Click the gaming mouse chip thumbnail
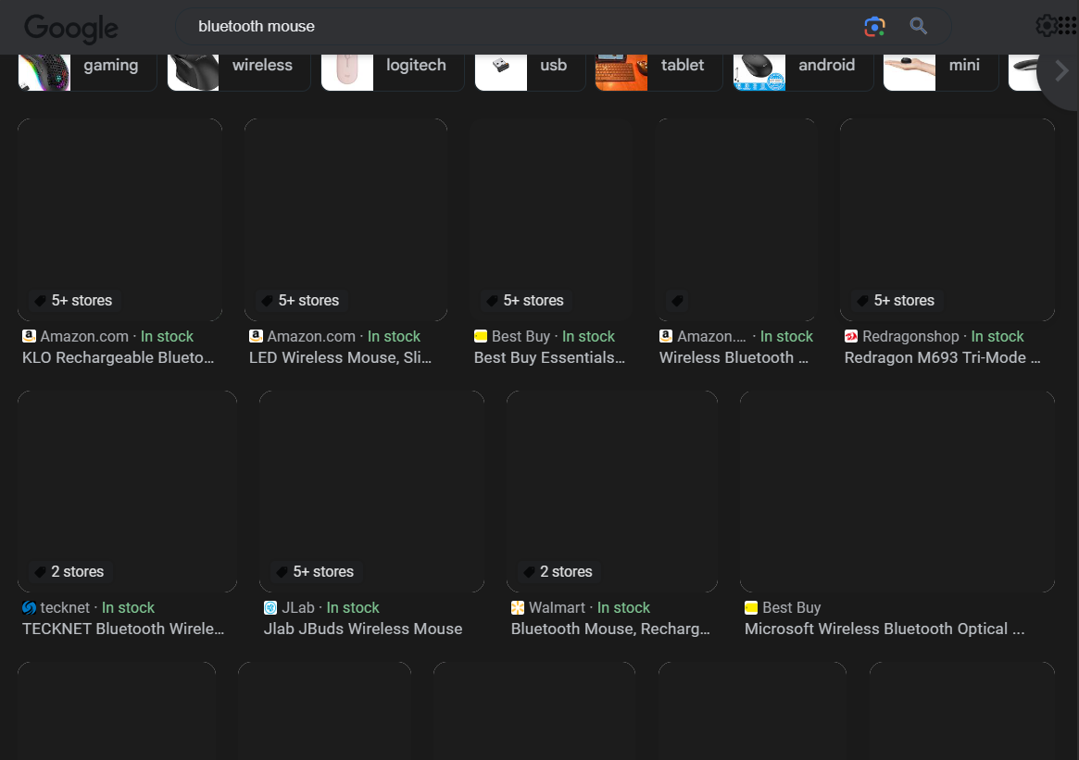 tap(44, 72)
